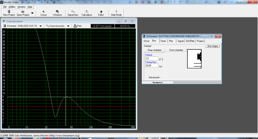Expand Open Project dropdown arrow
The width and height of the screenshot is (258, 139).
33,13
